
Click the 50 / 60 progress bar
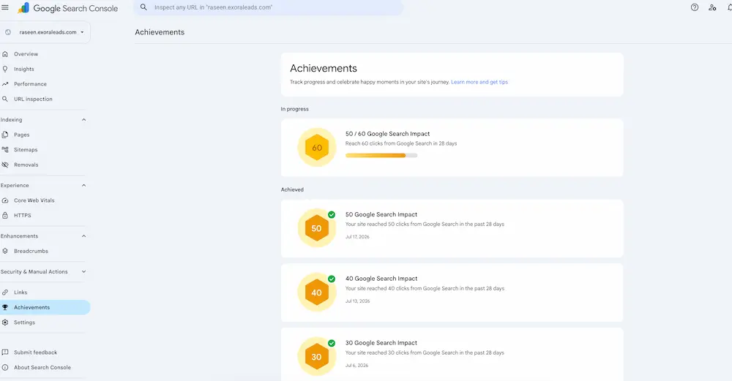[381, 155]
